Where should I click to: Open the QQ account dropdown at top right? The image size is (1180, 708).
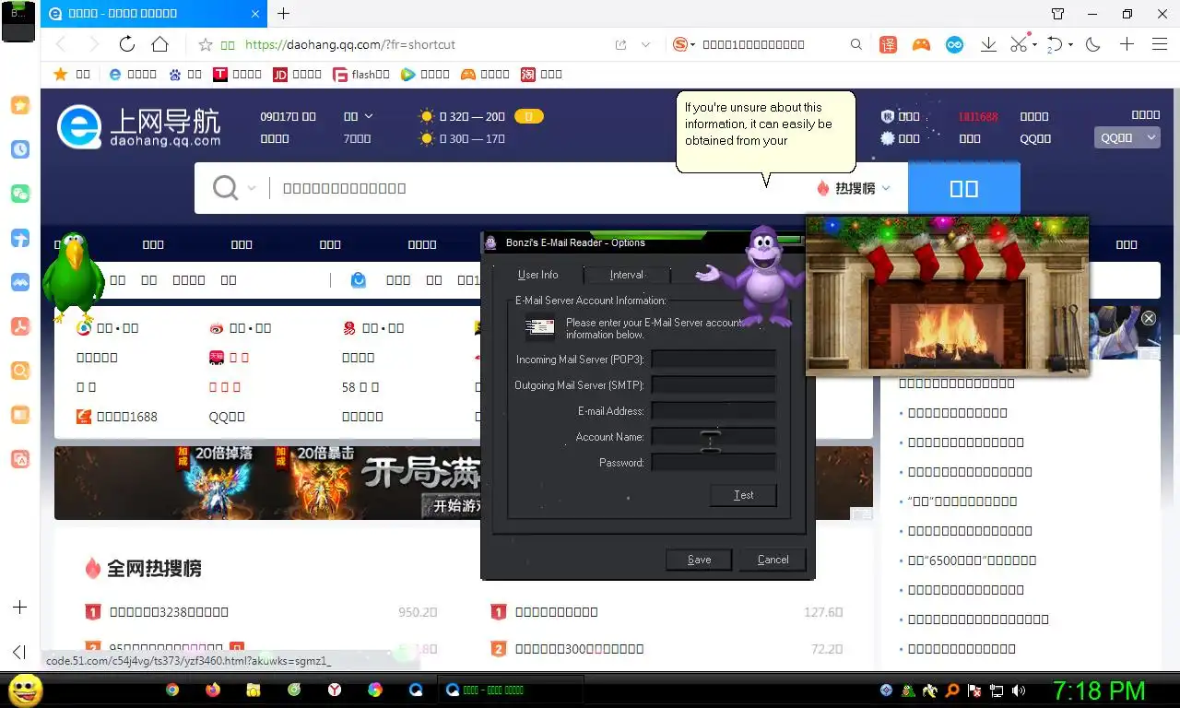pyautogui.click(x=1127, y=137)
